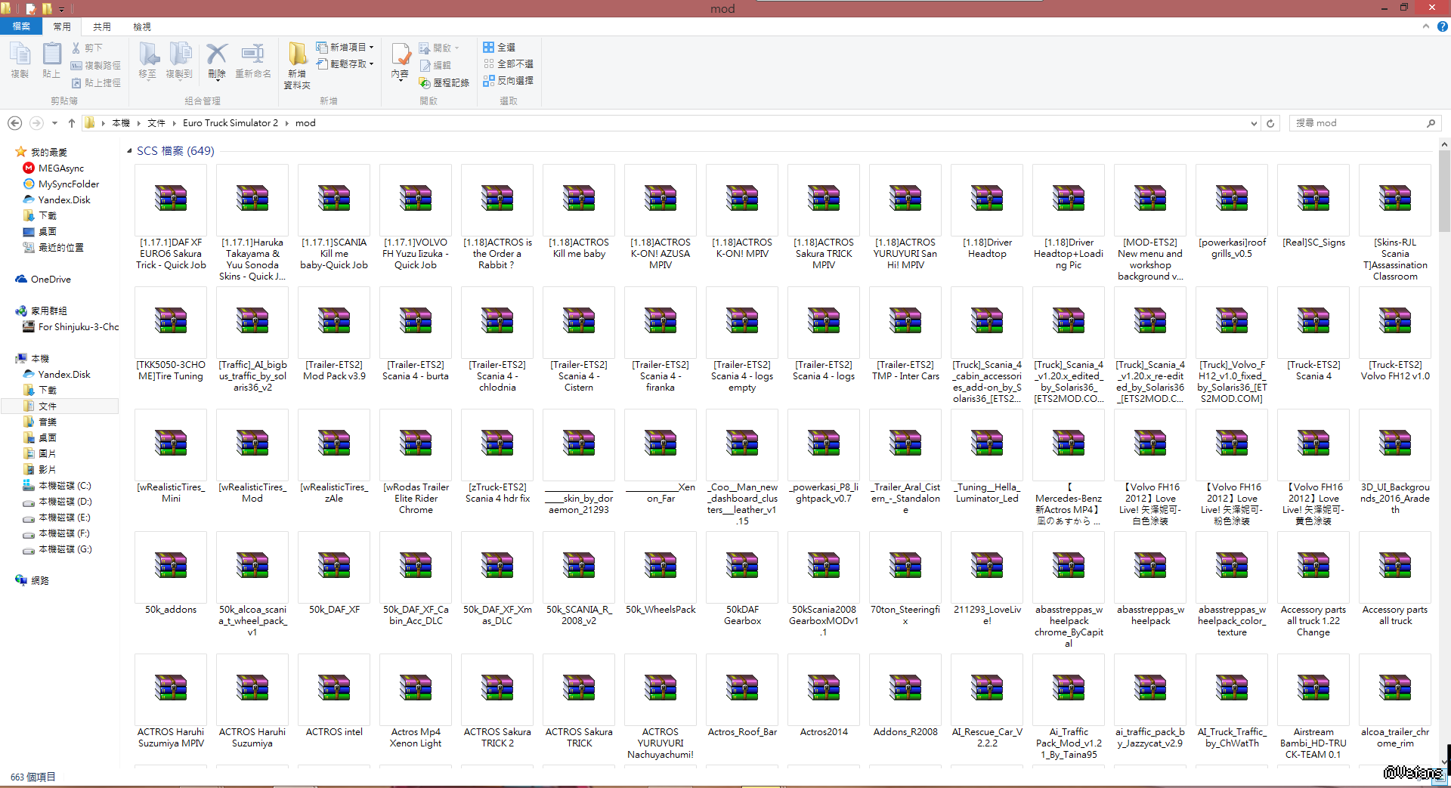Open MEGAsync in the favorites sidebar
The image size is (1451, 788).
60,168
